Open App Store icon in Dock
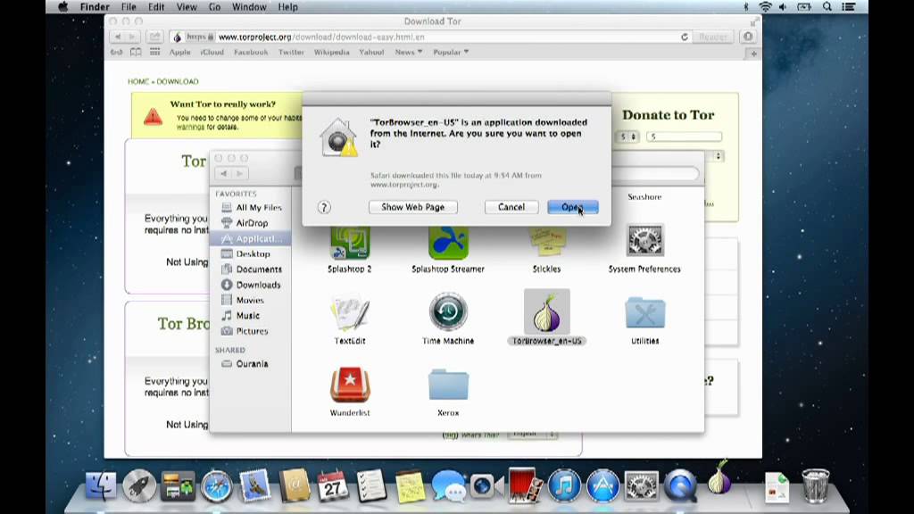Screen dimensions: 914x514 coord(602,486)
